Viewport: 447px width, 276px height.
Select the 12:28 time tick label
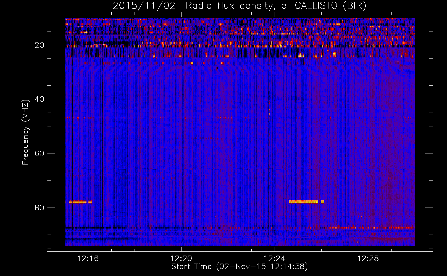[368, 259]
